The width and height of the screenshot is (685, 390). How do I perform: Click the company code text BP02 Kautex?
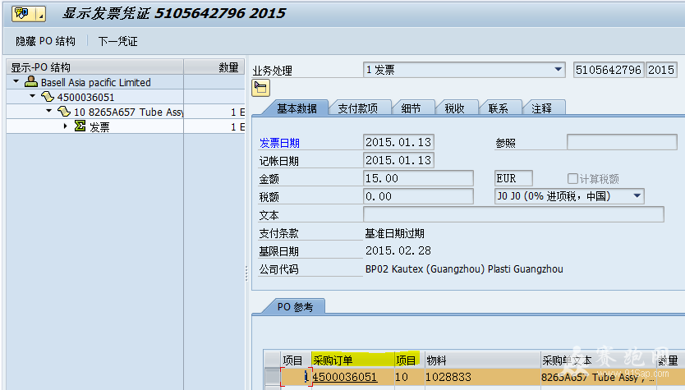click(x=464, y=269)
